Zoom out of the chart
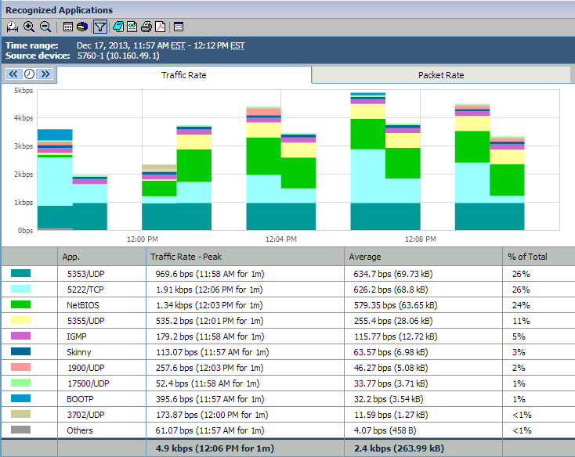The width and height of the screenshot is (575, 457). coord(45,27)
